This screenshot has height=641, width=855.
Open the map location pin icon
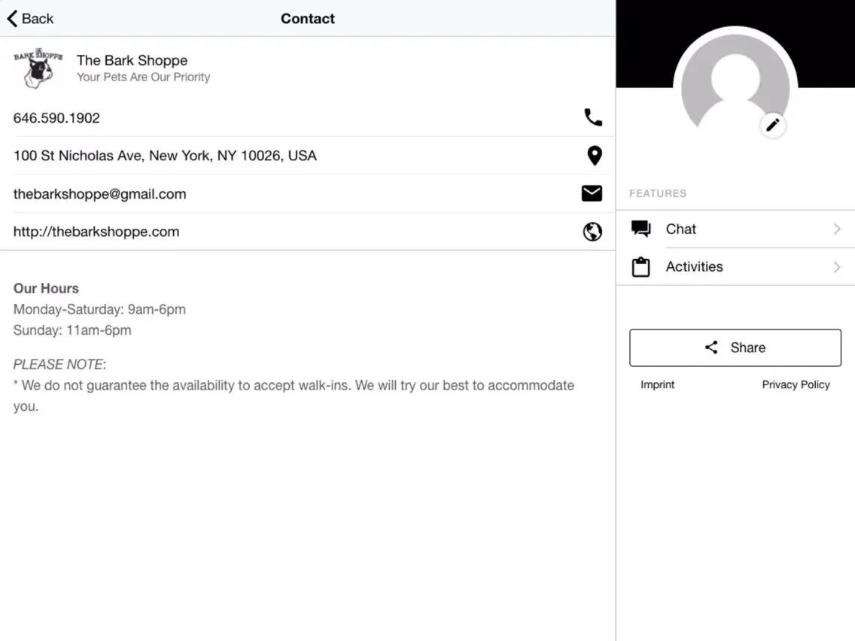pos(594,156)
